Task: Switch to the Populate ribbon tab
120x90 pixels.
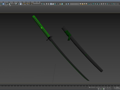Action: [x=6, y=6]
